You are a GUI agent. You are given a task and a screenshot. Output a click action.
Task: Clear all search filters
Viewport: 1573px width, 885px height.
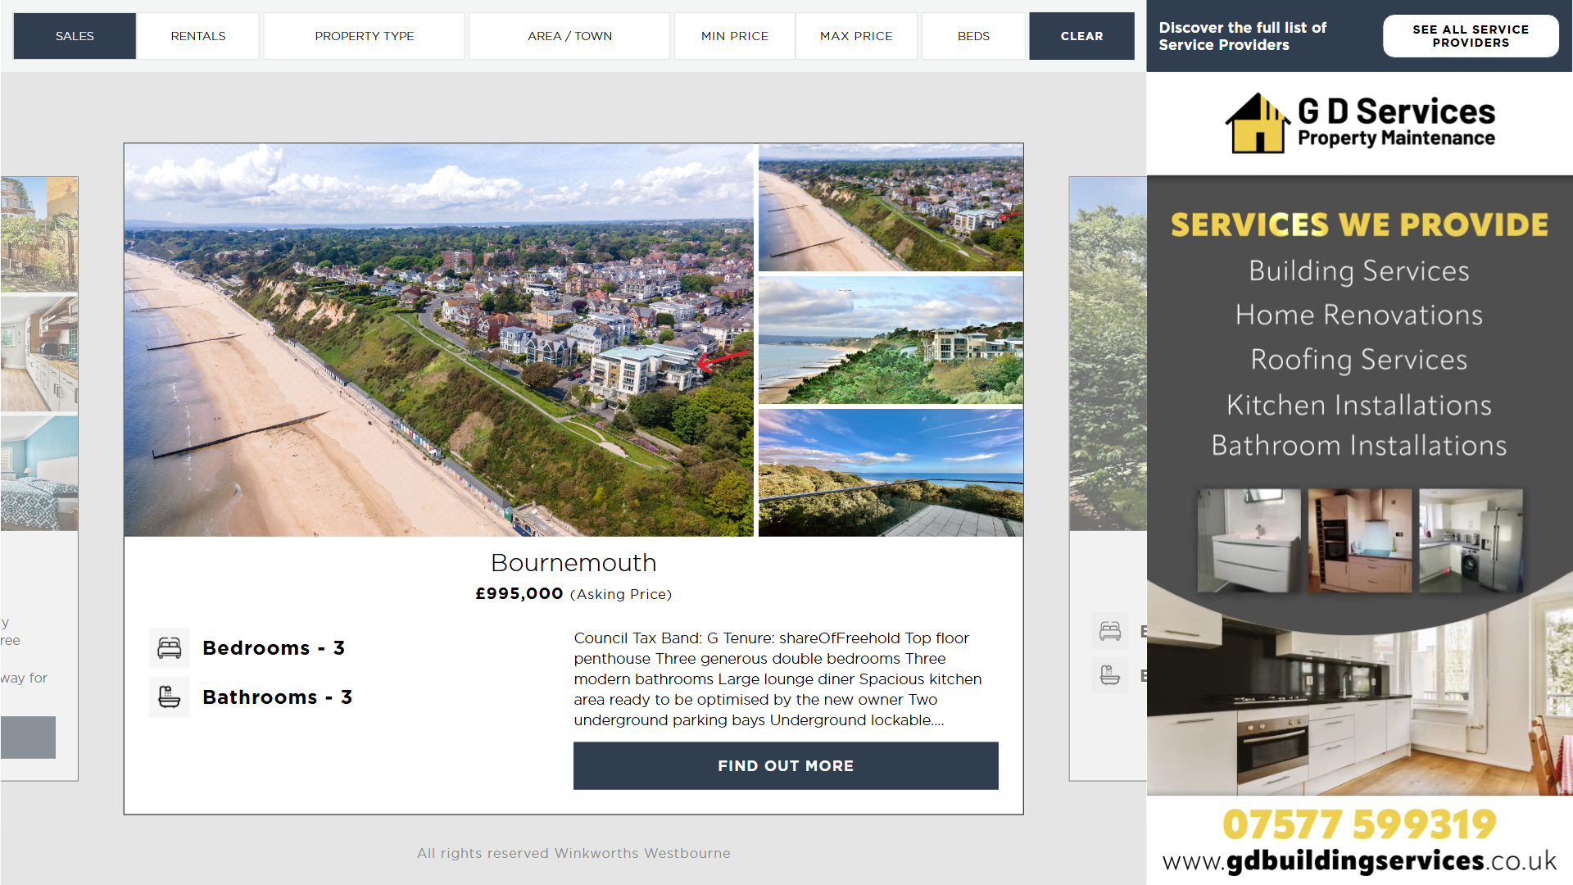[1081, 36]
